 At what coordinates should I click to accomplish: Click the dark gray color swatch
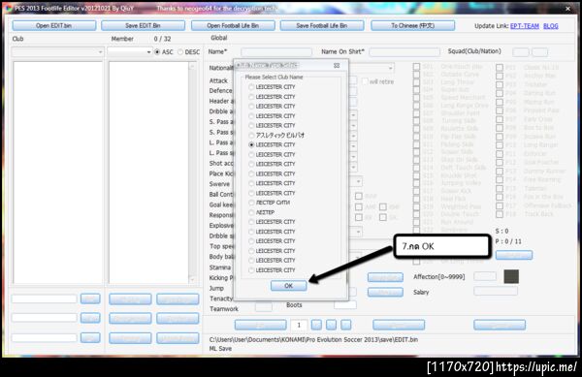click(x=511, y=276)
